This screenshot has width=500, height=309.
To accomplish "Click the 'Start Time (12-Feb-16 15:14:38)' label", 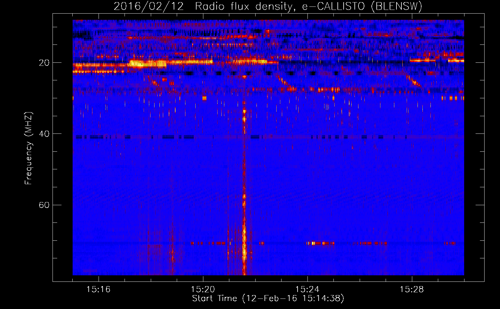I will 268,298.
